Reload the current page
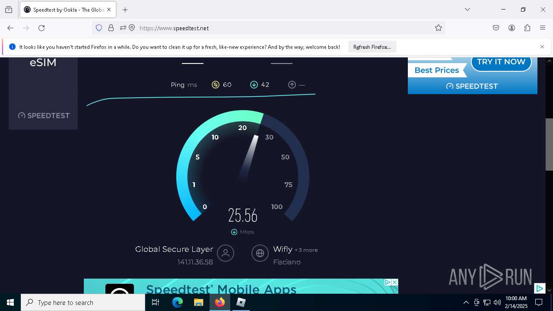 [41, 28]
